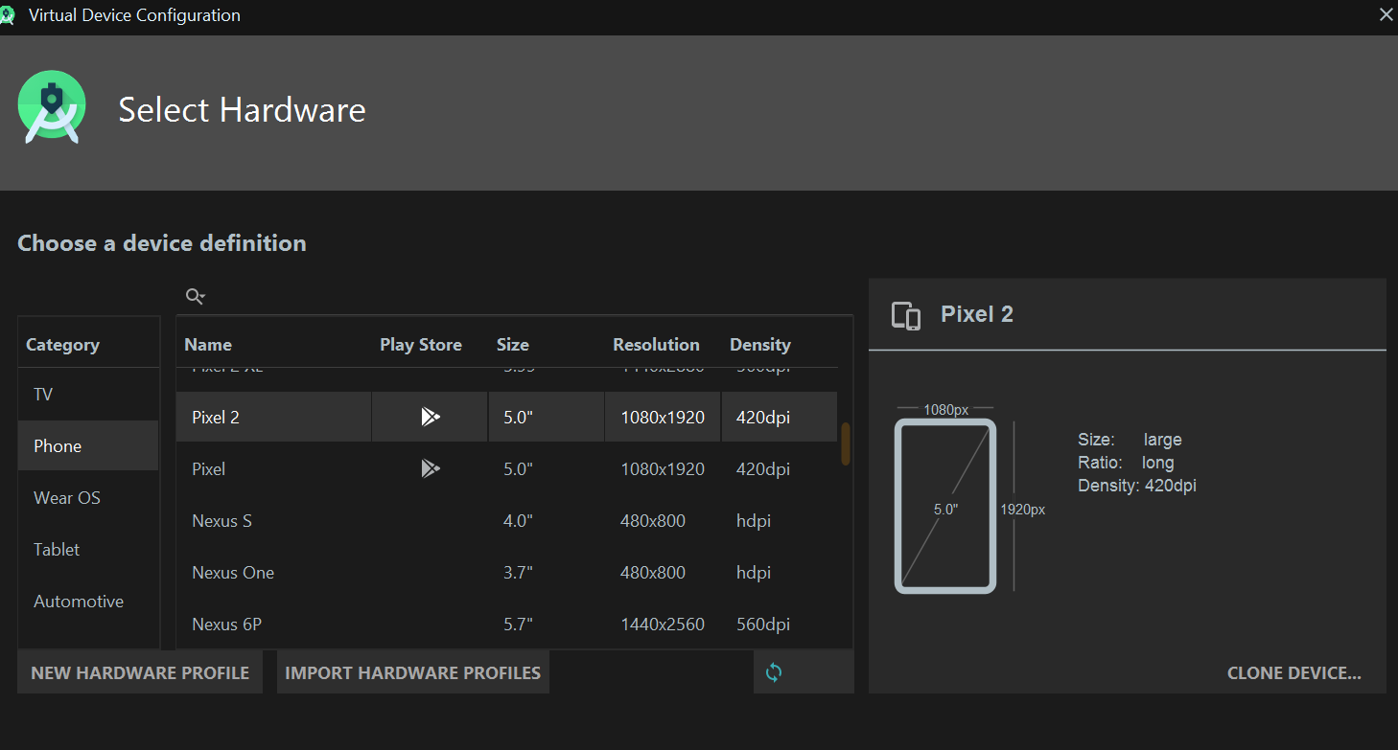
Task: Click the phone outline preview diagram
Action: [x=945, y=506]
